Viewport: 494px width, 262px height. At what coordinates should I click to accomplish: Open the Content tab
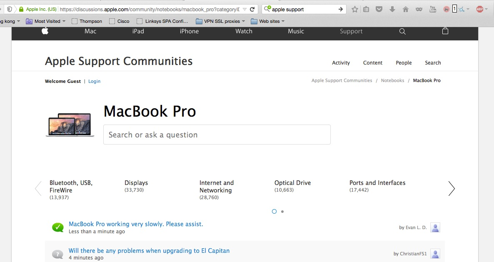pos(372,63)
